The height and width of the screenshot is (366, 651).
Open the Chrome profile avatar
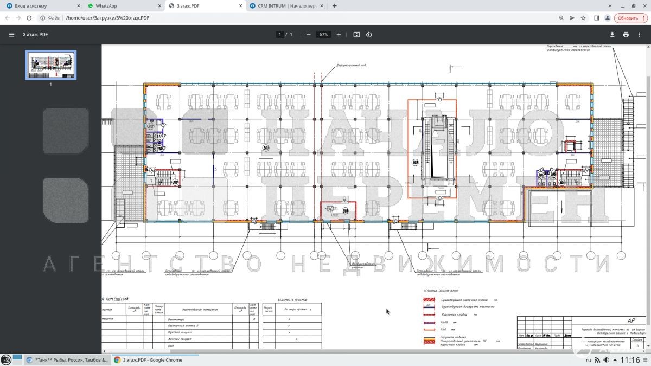[x=608, y=18]
